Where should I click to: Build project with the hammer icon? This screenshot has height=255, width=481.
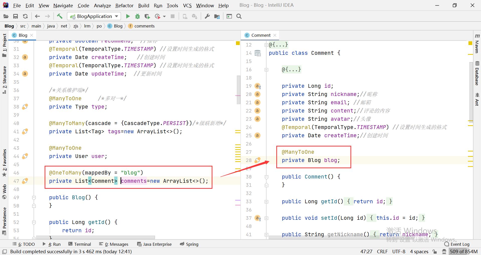(x=60, y=16)
